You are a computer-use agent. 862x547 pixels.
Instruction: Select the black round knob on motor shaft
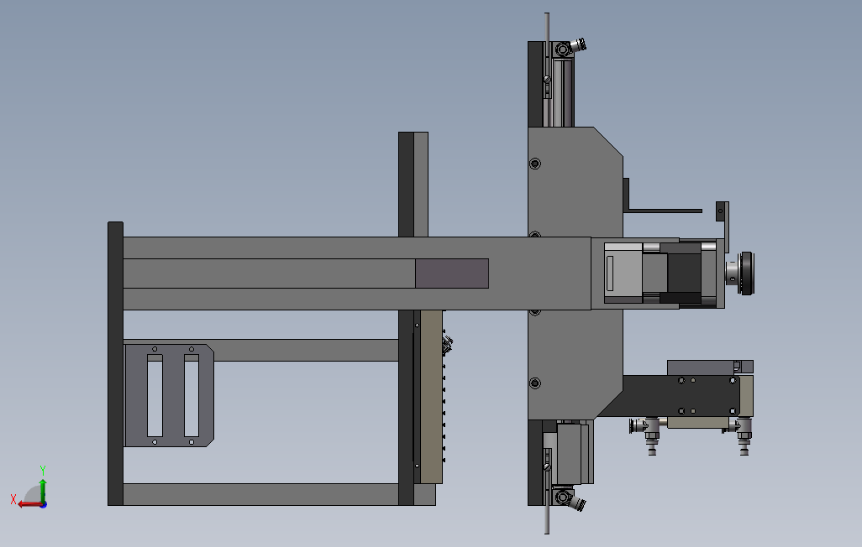coord(747,273)
